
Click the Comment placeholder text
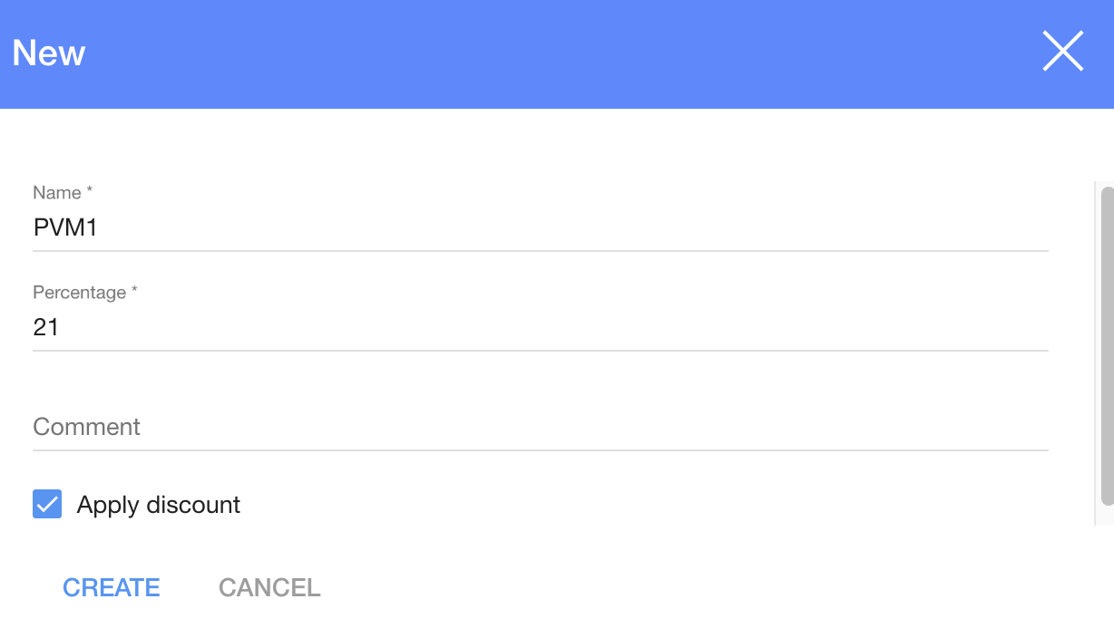pos(87,427)
